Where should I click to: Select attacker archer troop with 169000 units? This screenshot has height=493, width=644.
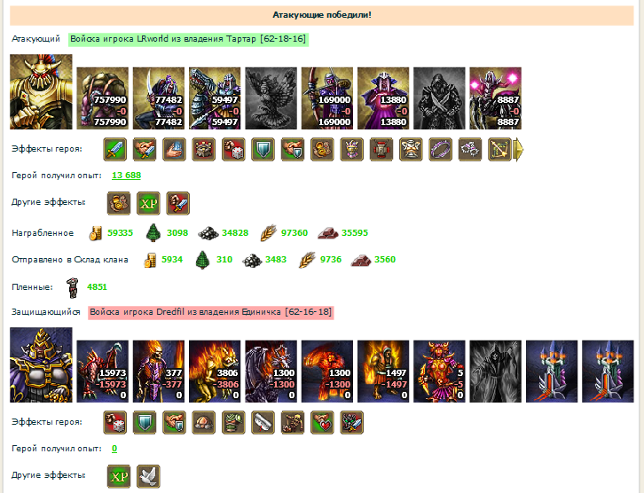pos(327,98)
